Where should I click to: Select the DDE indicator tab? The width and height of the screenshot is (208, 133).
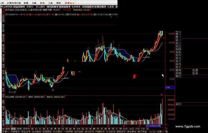tap(78, 129)
